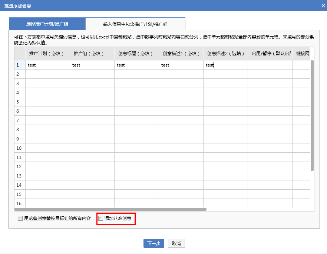The image size is (327, 254).
Task: 点击第2行的创意标题空白单元格
Action: 136,74
